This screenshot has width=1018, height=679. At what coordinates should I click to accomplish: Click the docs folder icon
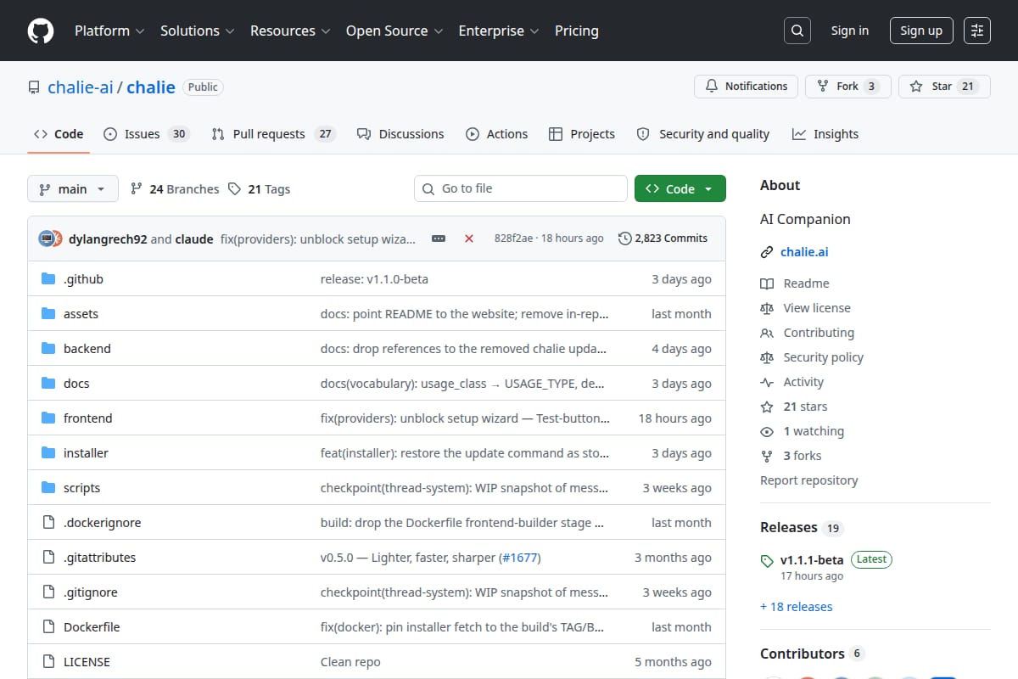tap(48, 384)
